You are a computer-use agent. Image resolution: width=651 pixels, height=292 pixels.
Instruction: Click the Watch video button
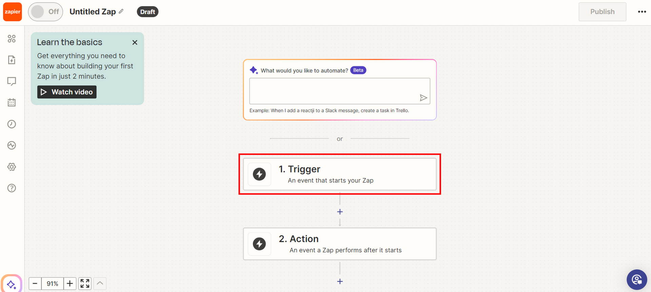pos(67,92)
